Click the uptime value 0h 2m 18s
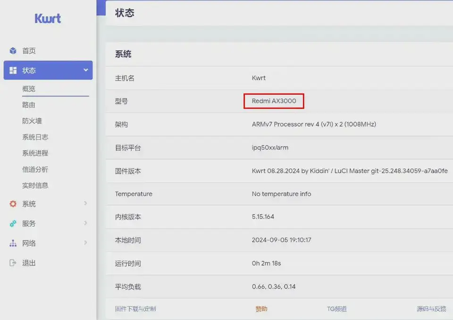453x320 pixels. click(x=266, y=263)
